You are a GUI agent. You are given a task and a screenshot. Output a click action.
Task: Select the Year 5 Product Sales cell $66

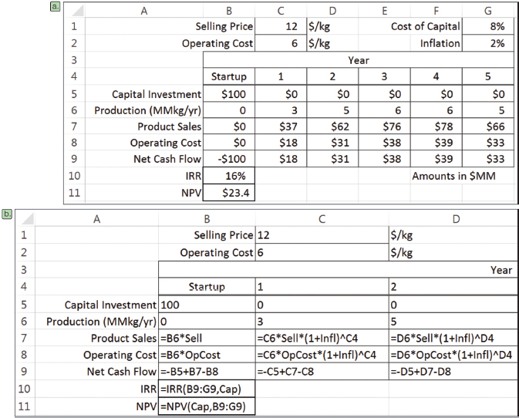(489, 126)
